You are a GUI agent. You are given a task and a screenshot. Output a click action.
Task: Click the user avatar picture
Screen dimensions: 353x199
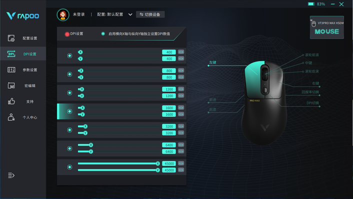[63, 15]
